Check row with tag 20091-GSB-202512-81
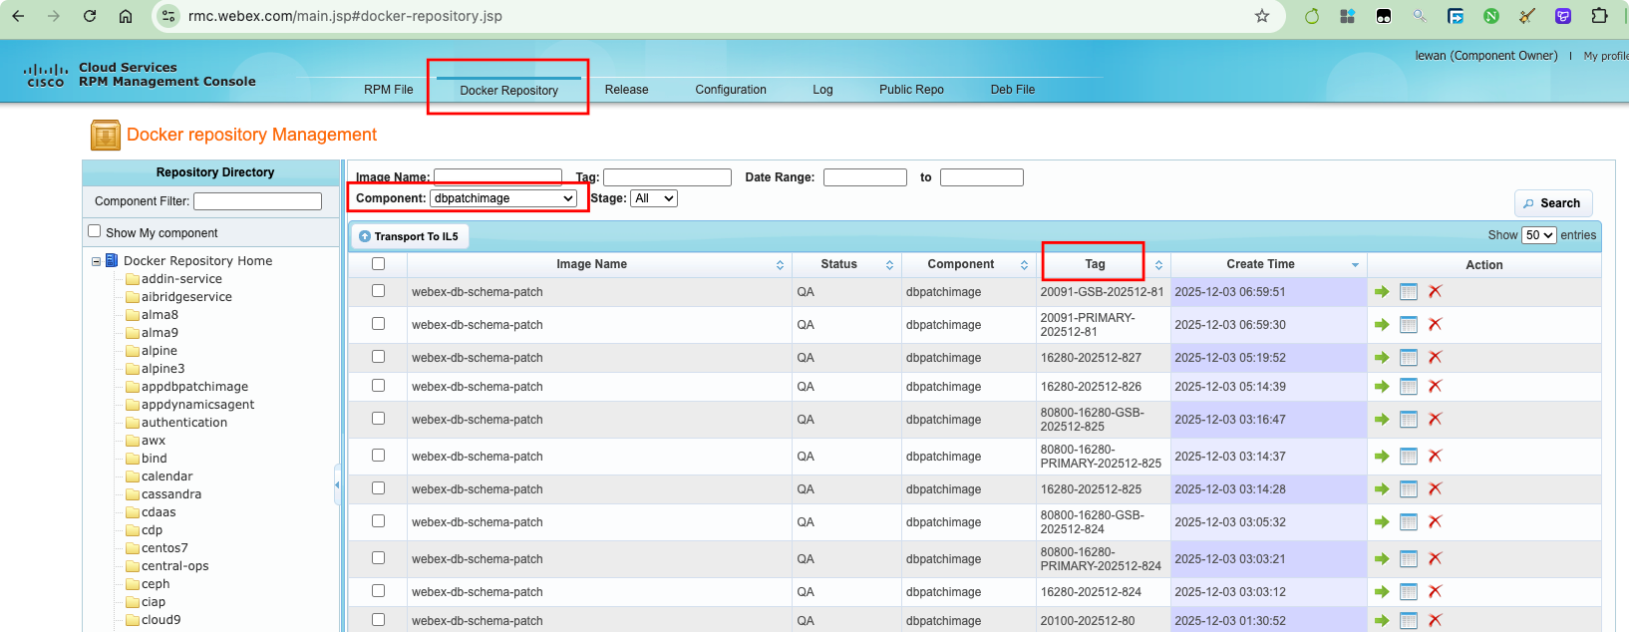1629x632 pixels. [x=378, y=291]
